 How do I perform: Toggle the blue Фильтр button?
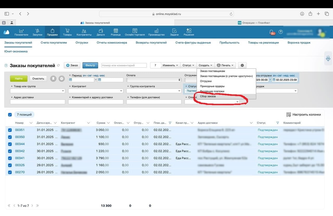click(90, 65)
